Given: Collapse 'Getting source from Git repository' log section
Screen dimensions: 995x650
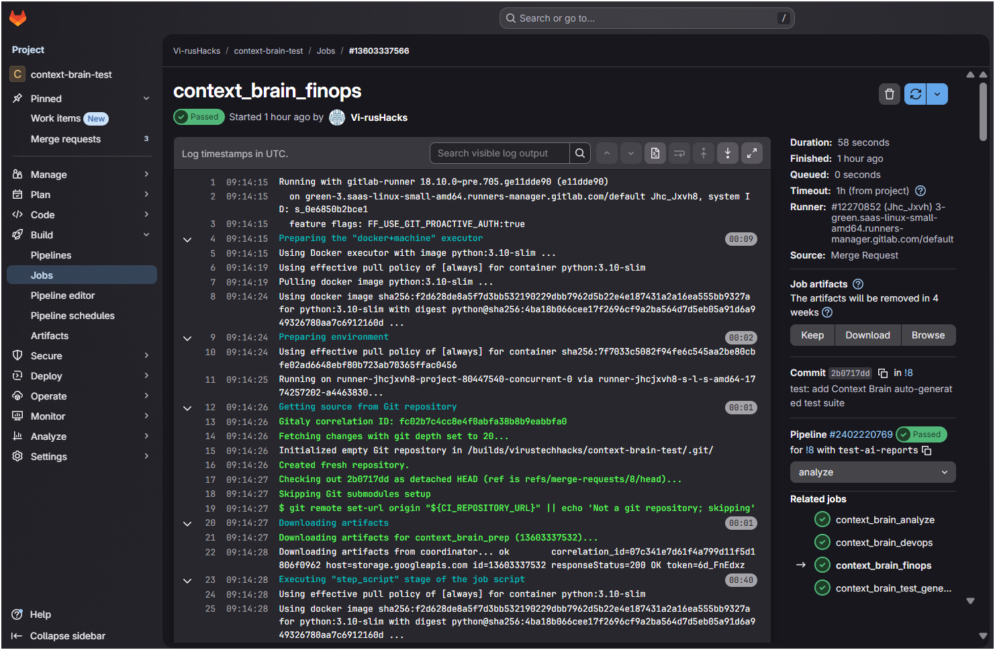Looking at the screenshot, I should pos(187,408).
